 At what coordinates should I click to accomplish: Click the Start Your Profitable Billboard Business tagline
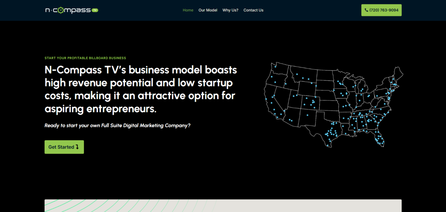[x=85, y=58]
